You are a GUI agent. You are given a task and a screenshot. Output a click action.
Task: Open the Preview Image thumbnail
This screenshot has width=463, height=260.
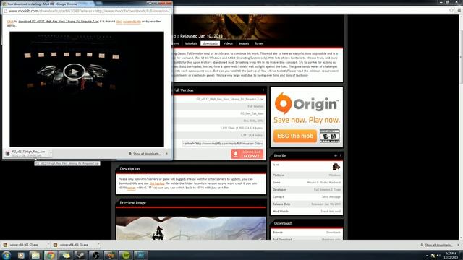(x=191, y=228)
